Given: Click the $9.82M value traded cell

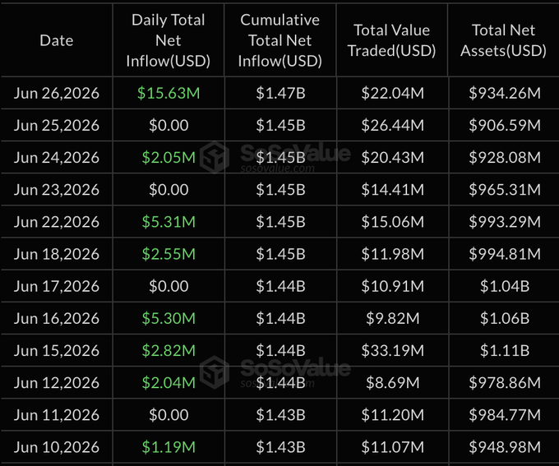Looking at the screenshot, I should (x=392, y=318).
